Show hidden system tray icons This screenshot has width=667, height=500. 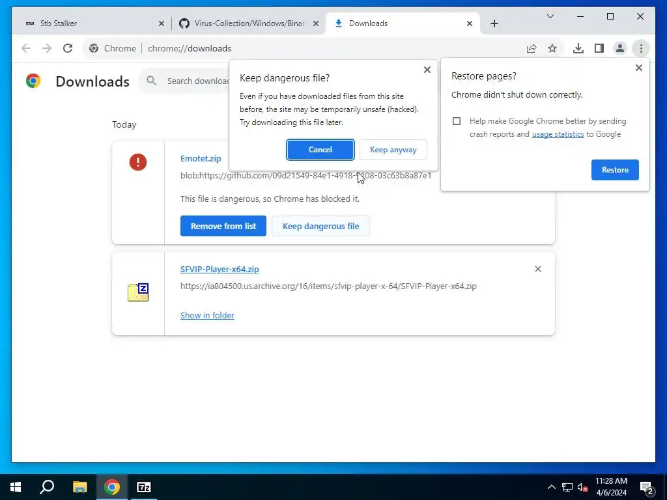click(551, 487)
